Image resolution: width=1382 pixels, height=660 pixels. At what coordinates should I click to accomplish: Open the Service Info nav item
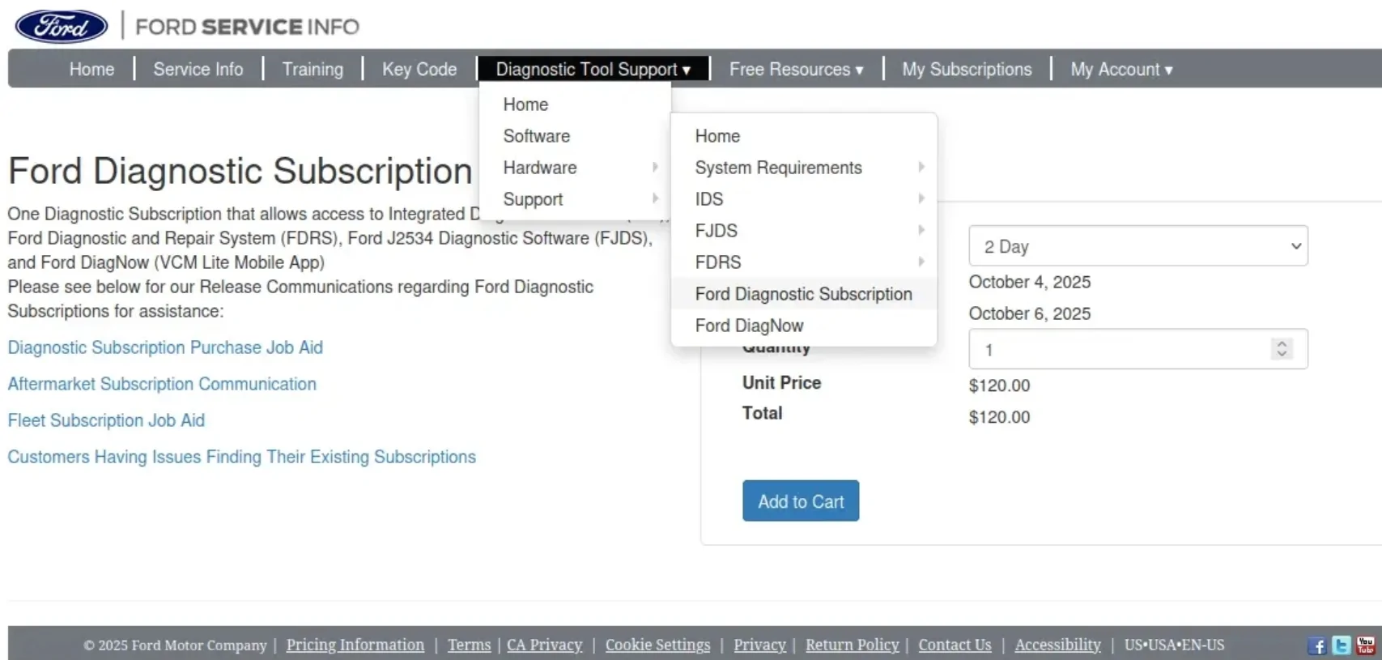click(198, 70)
